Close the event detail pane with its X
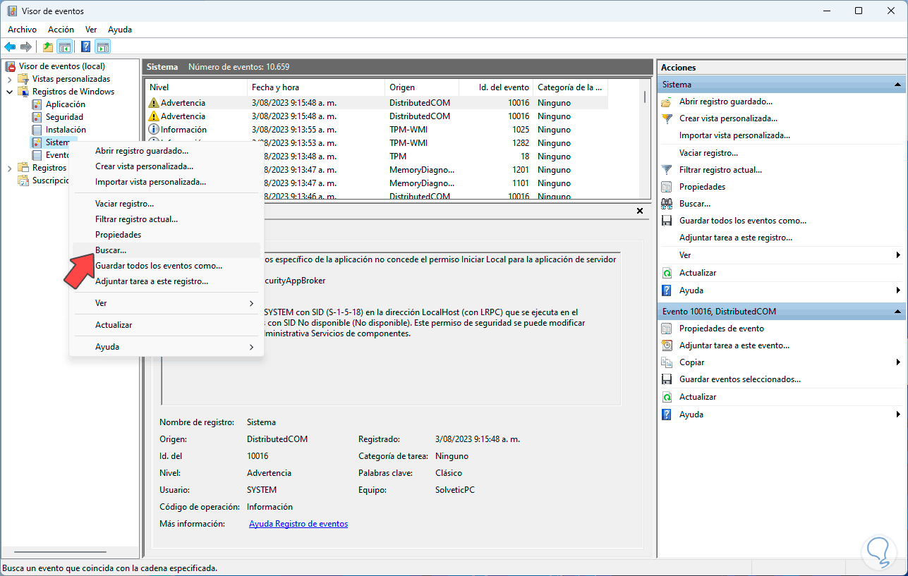Screen dimensions: 908x576 [x=640, y=211]
